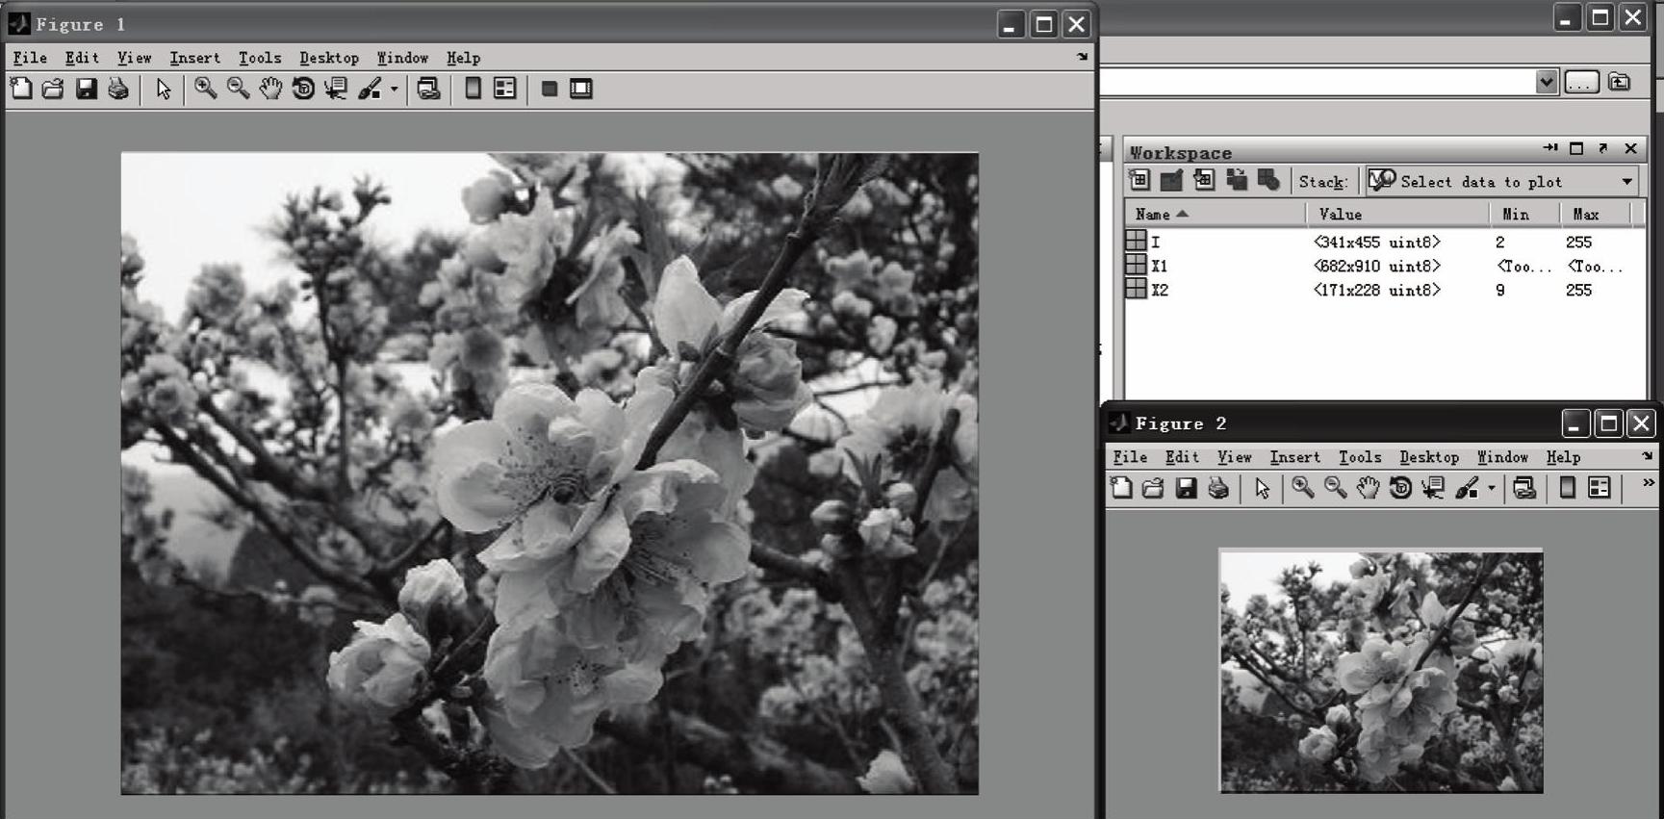This screenshot has width=1664, height=819.
Task: Open Desktop menu in Figure 1
Action: (328, 58)
